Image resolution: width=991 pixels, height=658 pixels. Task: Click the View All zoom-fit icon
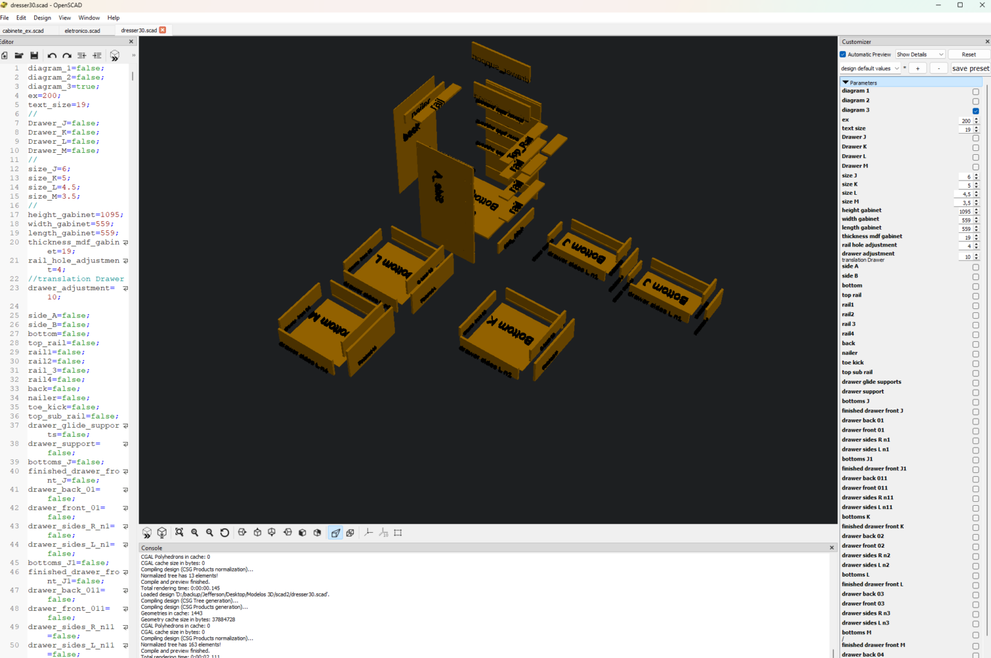[x=179, y=533]
